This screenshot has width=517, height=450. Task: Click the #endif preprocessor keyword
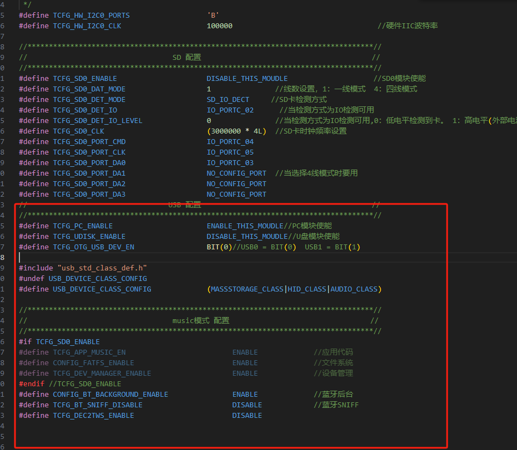pos(32,385)
